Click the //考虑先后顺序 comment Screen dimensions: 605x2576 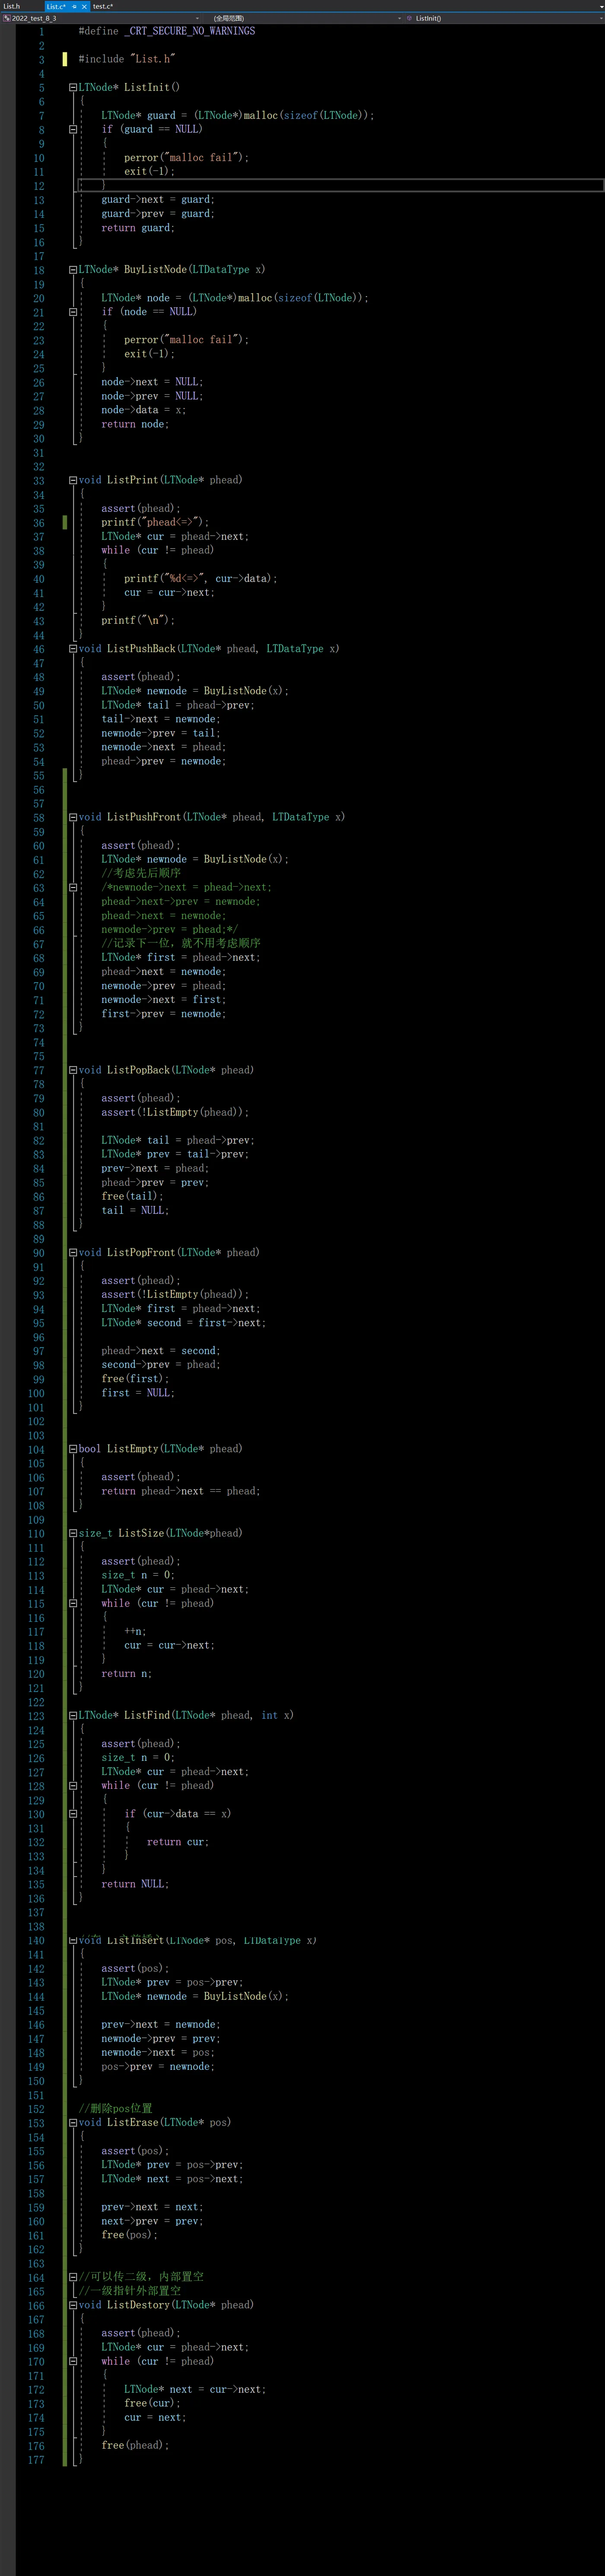141,873
